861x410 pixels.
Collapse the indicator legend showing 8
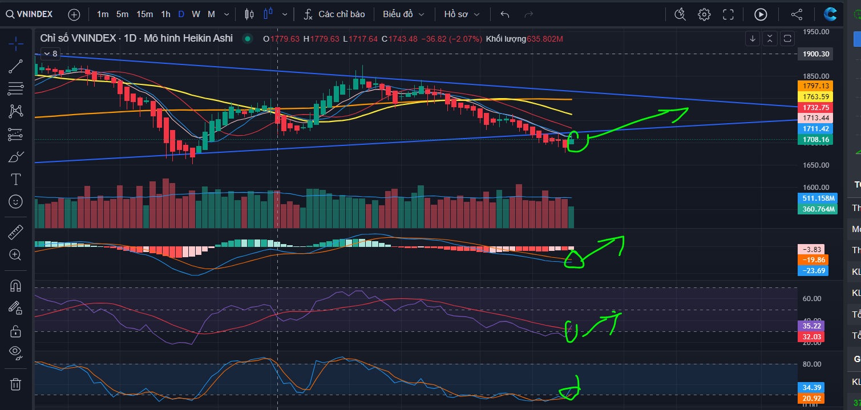50,54
